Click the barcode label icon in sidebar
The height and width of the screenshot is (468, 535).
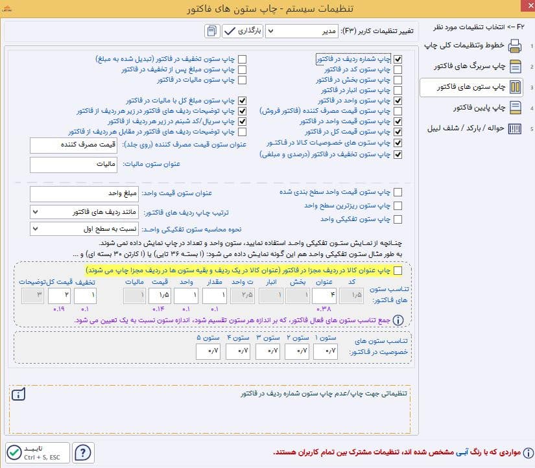click(515, 128)
